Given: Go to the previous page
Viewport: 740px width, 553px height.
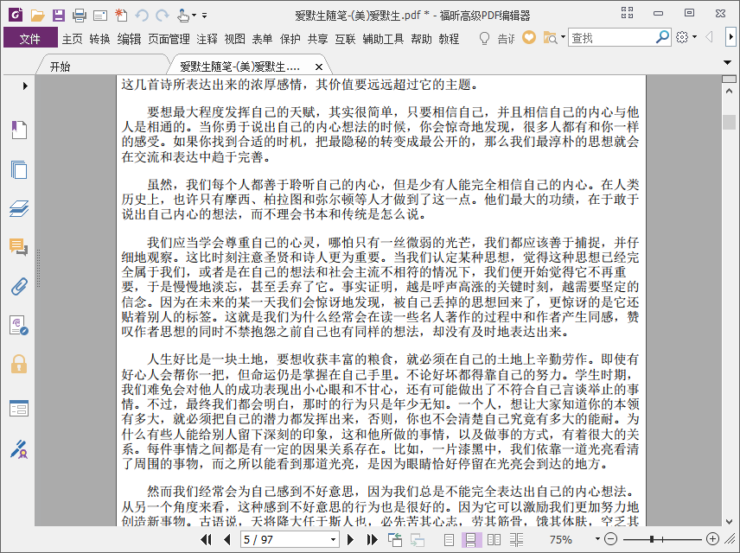Looking at the screenshot, I should (x=227, y=539).
